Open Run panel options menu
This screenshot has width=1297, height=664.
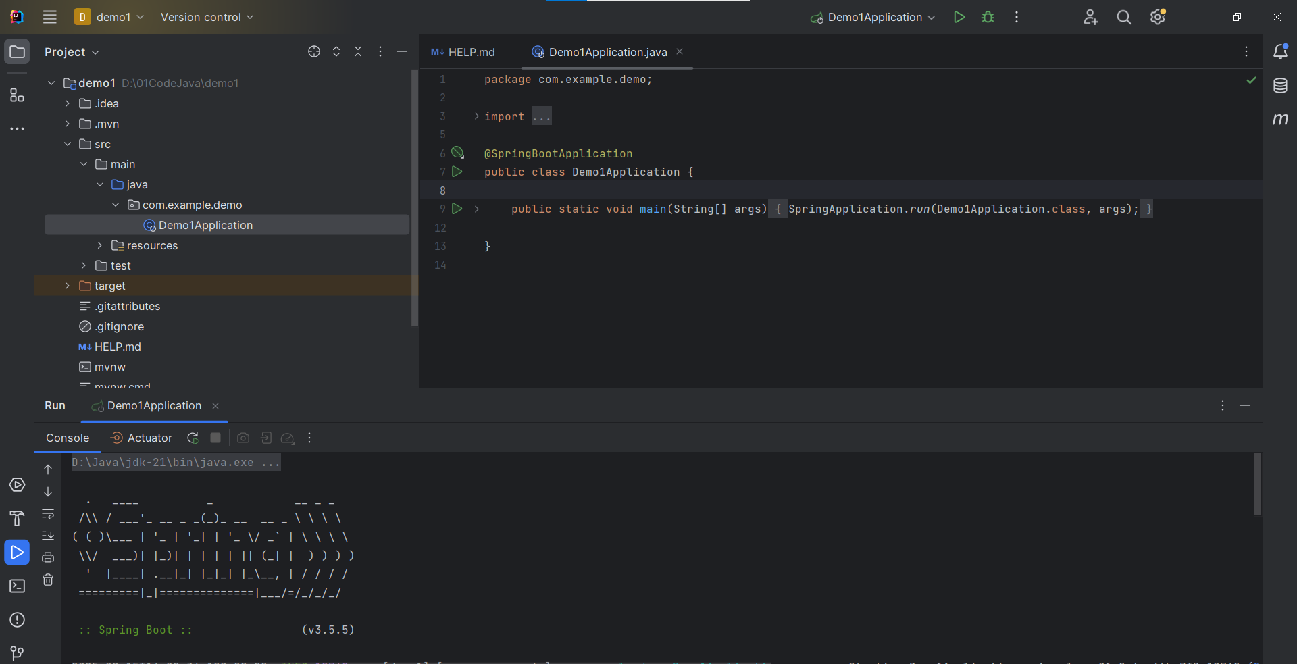coord(1223,405)
